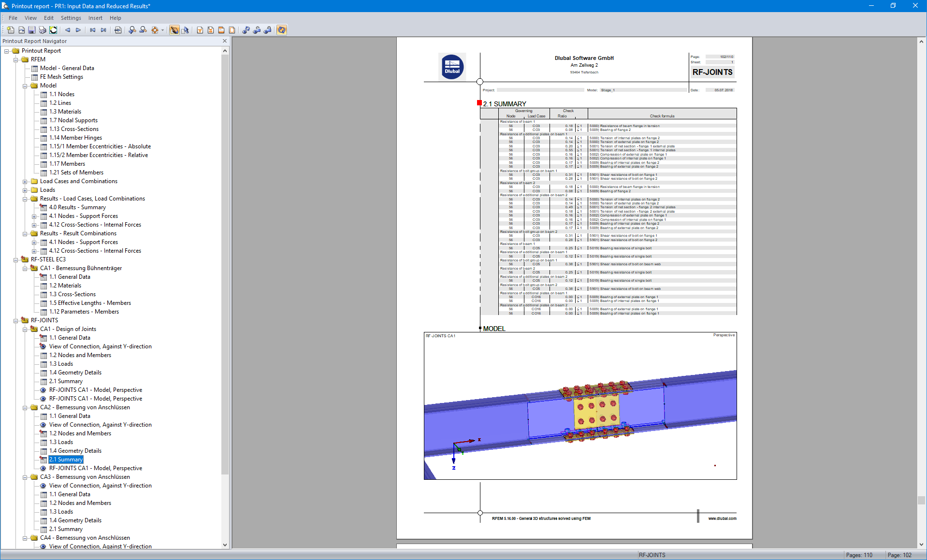The width and height of the screenshot is (927, 560).
Task: Close the Printout Report Navigator panel
Action: point(225,41)
